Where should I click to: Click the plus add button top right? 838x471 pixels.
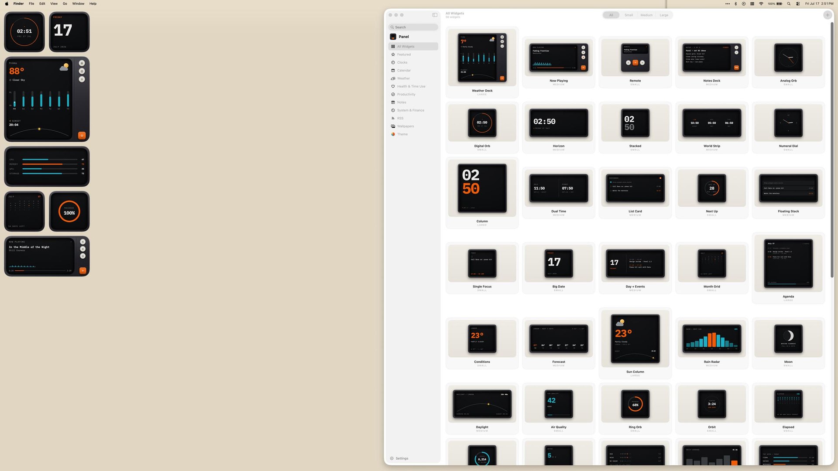pyautogui.click(x=827, y=15)
